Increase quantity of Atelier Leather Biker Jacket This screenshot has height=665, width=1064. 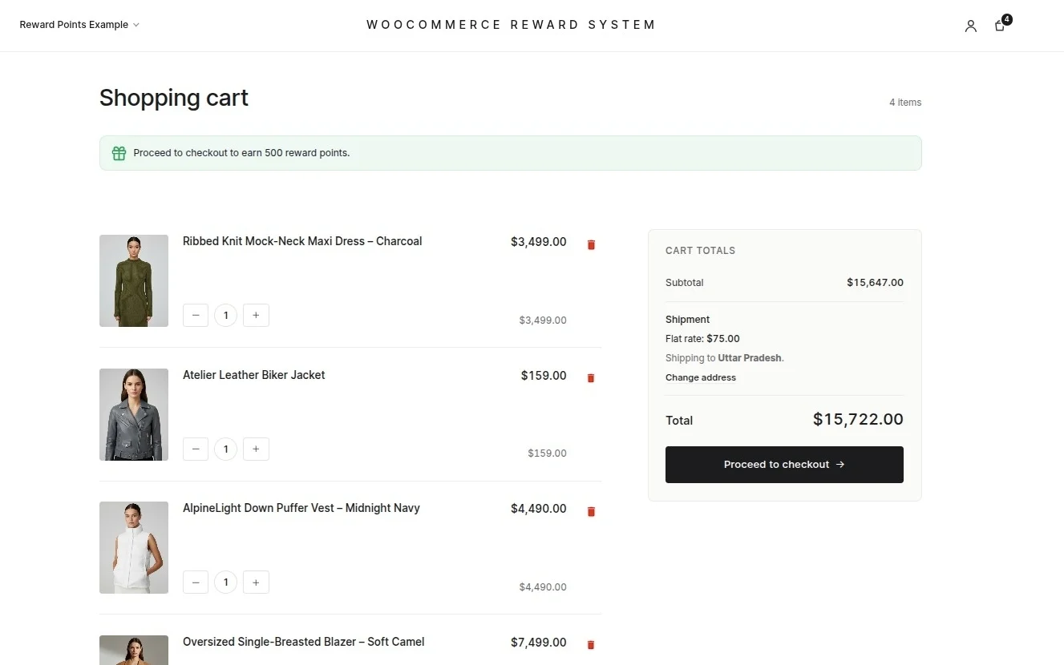256,449
